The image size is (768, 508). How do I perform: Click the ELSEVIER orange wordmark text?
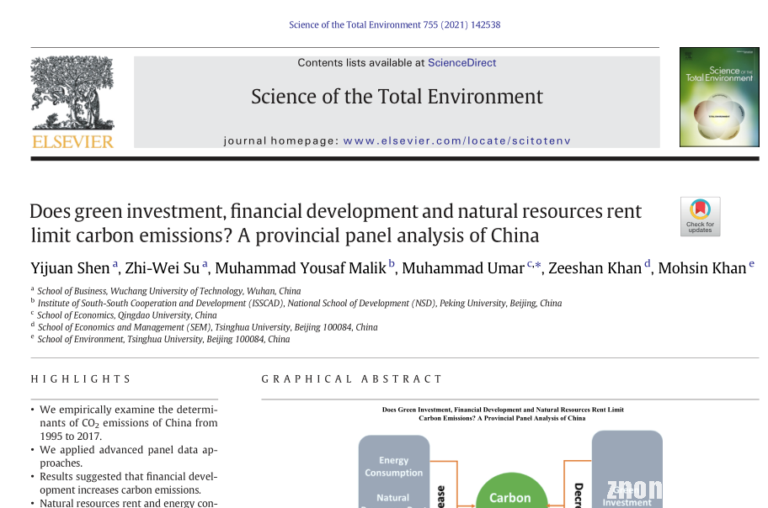(x=72, y=142)
